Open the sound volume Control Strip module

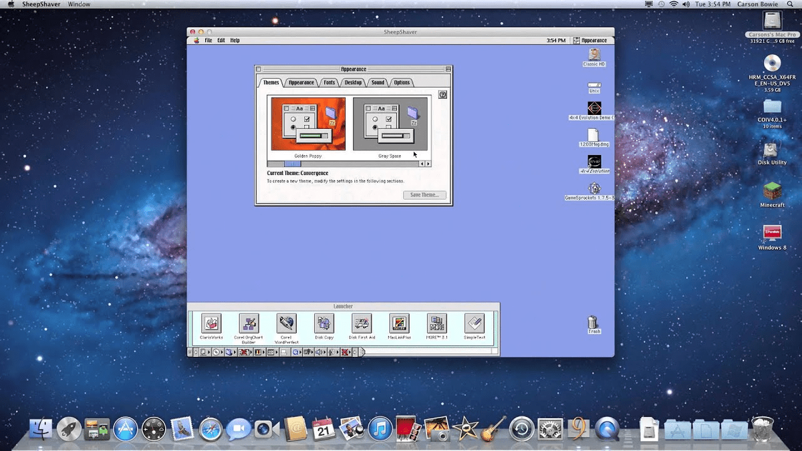[x=319, y=352]
